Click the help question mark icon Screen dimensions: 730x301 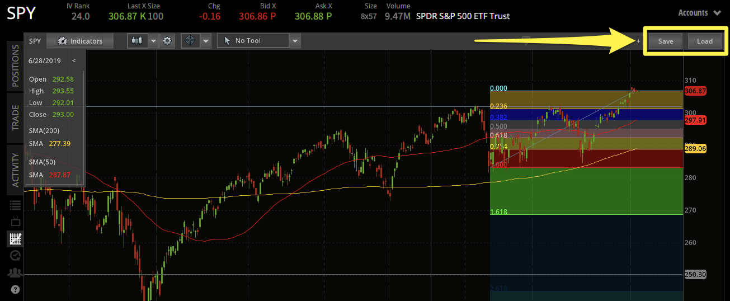15,290
